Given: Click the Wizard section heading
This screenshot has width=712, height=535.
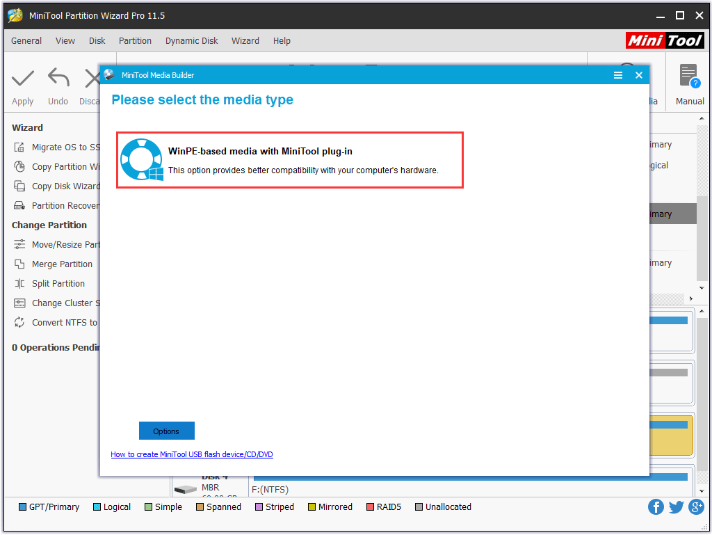Looking at the screenshot, I should pos(27,127).
